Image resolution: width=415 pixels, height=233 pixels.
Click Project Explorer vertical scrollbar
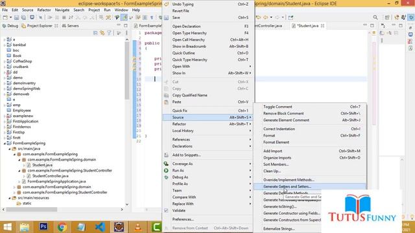click(x=127, y=70)
